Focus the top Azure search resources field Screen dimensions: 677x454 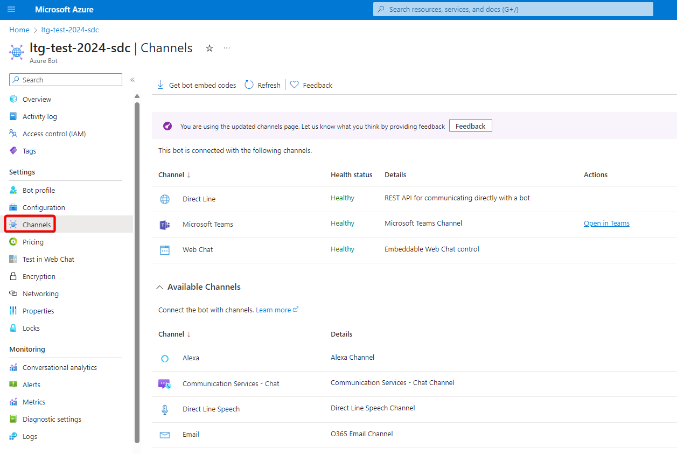pyautogui.click(x=513, y=9)
